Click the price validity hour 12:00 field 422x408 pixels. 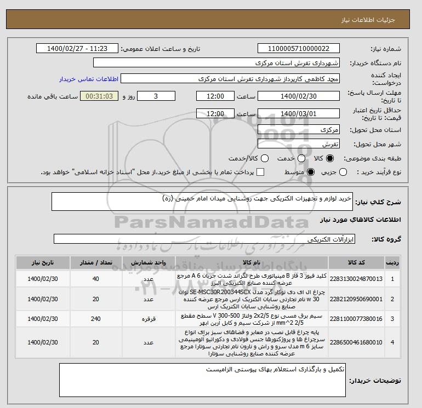click(215, 113)
